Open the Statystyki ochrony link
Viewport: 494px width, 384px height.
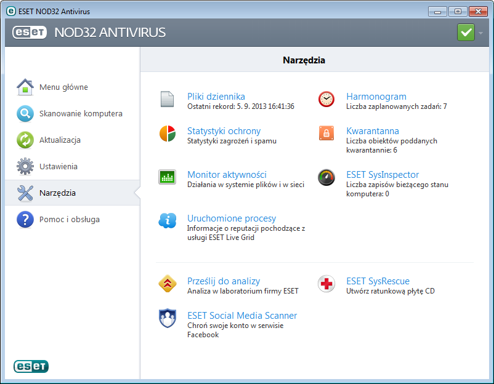tap(224, 130)
